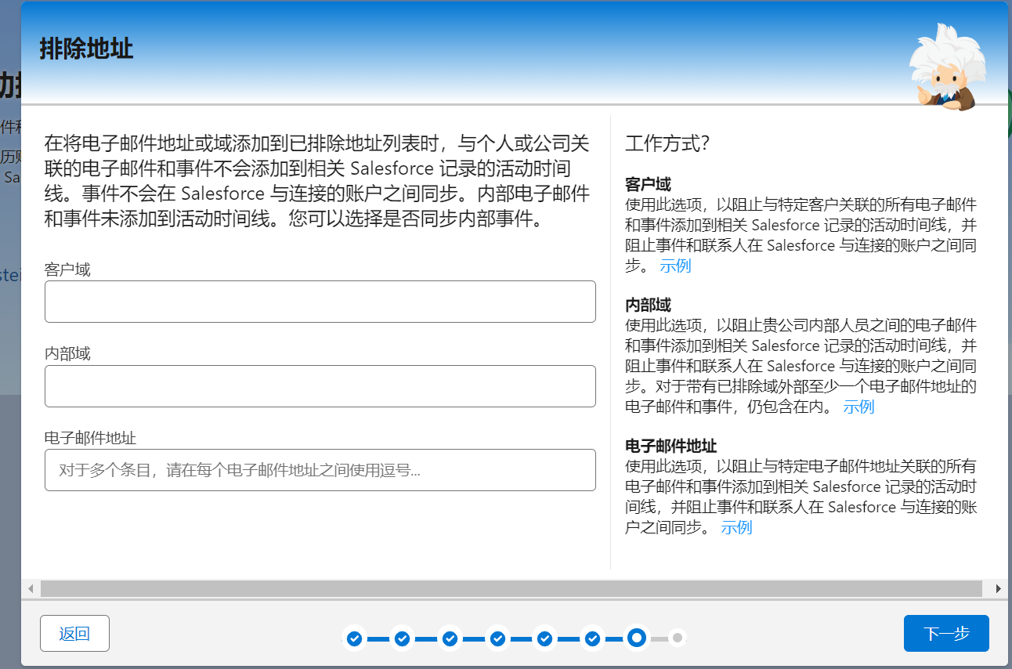Click the sixth completed step checkmark
Screen dimensions: 1012x669
point(591,638)
